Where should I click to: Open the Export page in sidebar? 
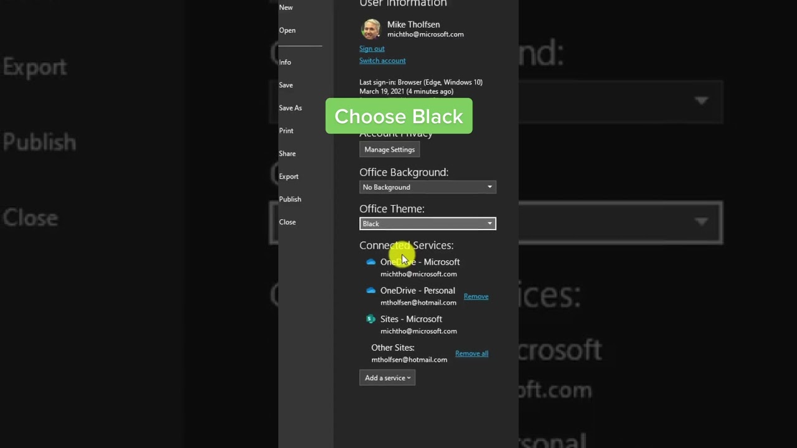tap(288, 177)
